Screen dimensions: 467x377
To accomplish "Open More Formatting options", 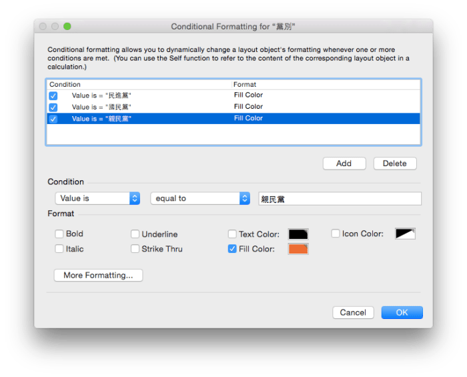I will [x=98, y=275].
